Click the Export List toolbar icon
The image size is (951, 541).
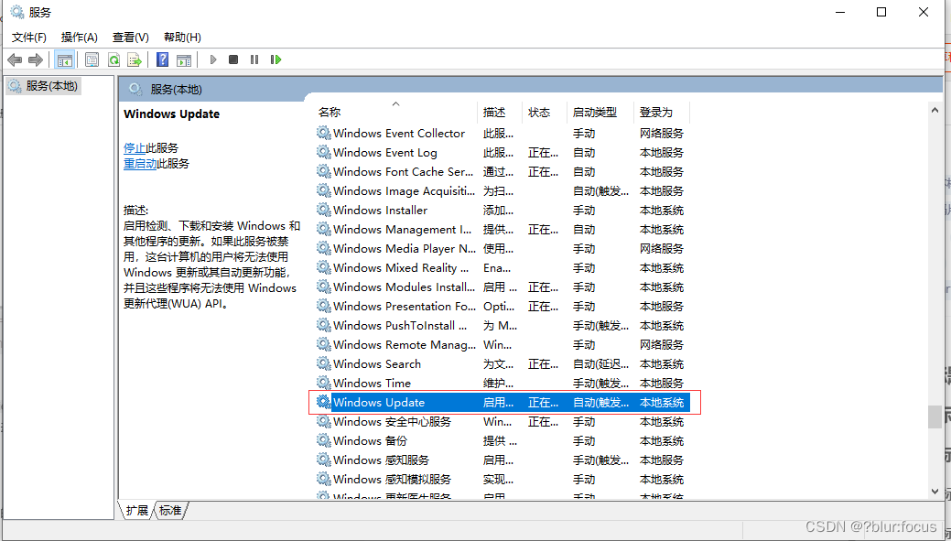134,60
